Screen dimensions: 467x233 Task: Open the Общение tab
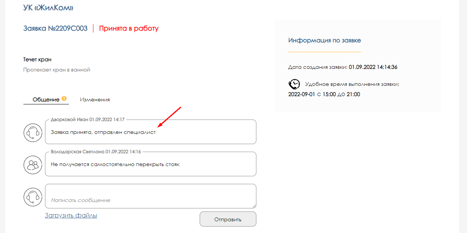tap(46, 100)
